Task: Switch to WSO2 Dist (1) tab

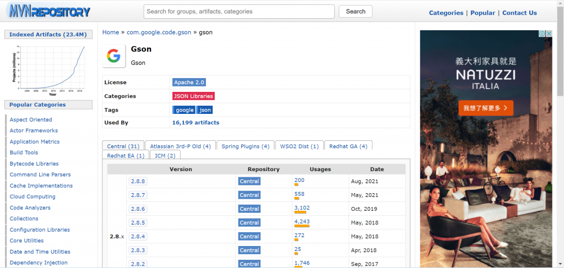Action: click(299, 146)
